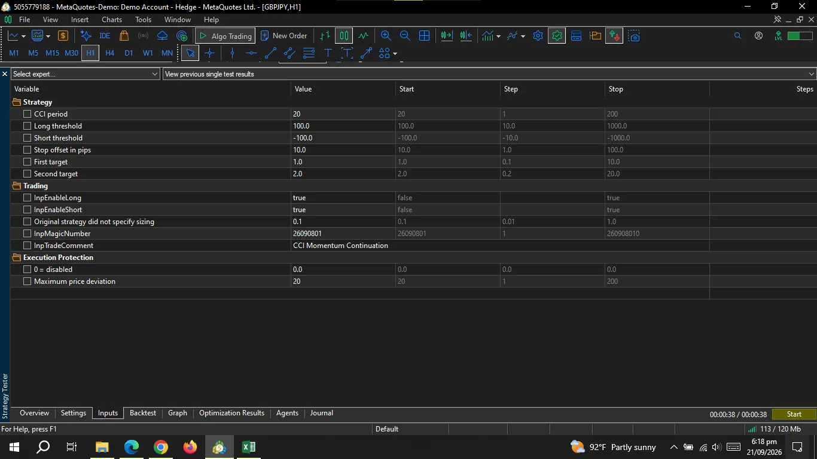Open the search magnifier in toolbar
This screenshot has width=817, height=459.
pyautogui.click(x=737, y=36)
